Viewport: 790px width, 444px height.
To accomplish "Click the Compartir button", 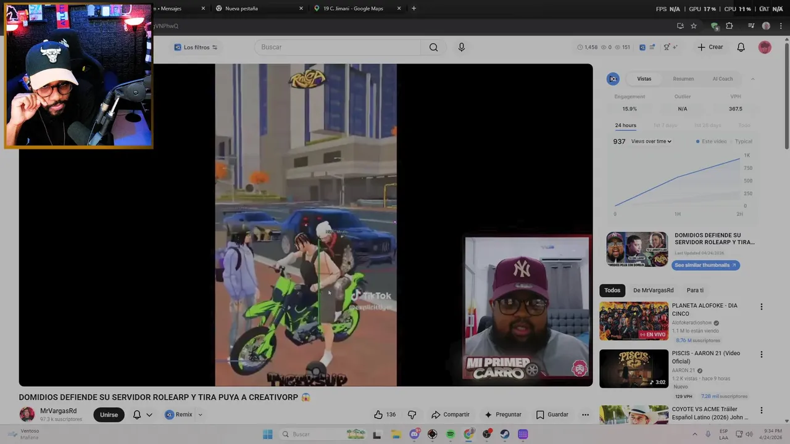I will point(450,415).
